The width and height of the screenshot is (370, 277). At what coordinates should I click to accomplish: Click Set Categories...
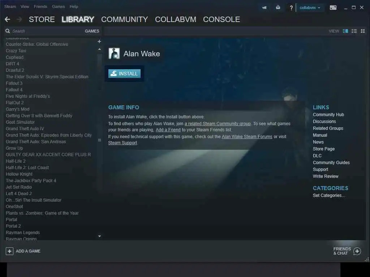click(x=329, y=195)
